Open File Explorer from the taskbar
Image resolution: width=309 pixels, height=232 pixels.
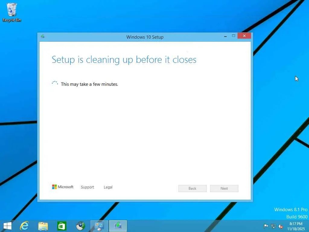43,226
